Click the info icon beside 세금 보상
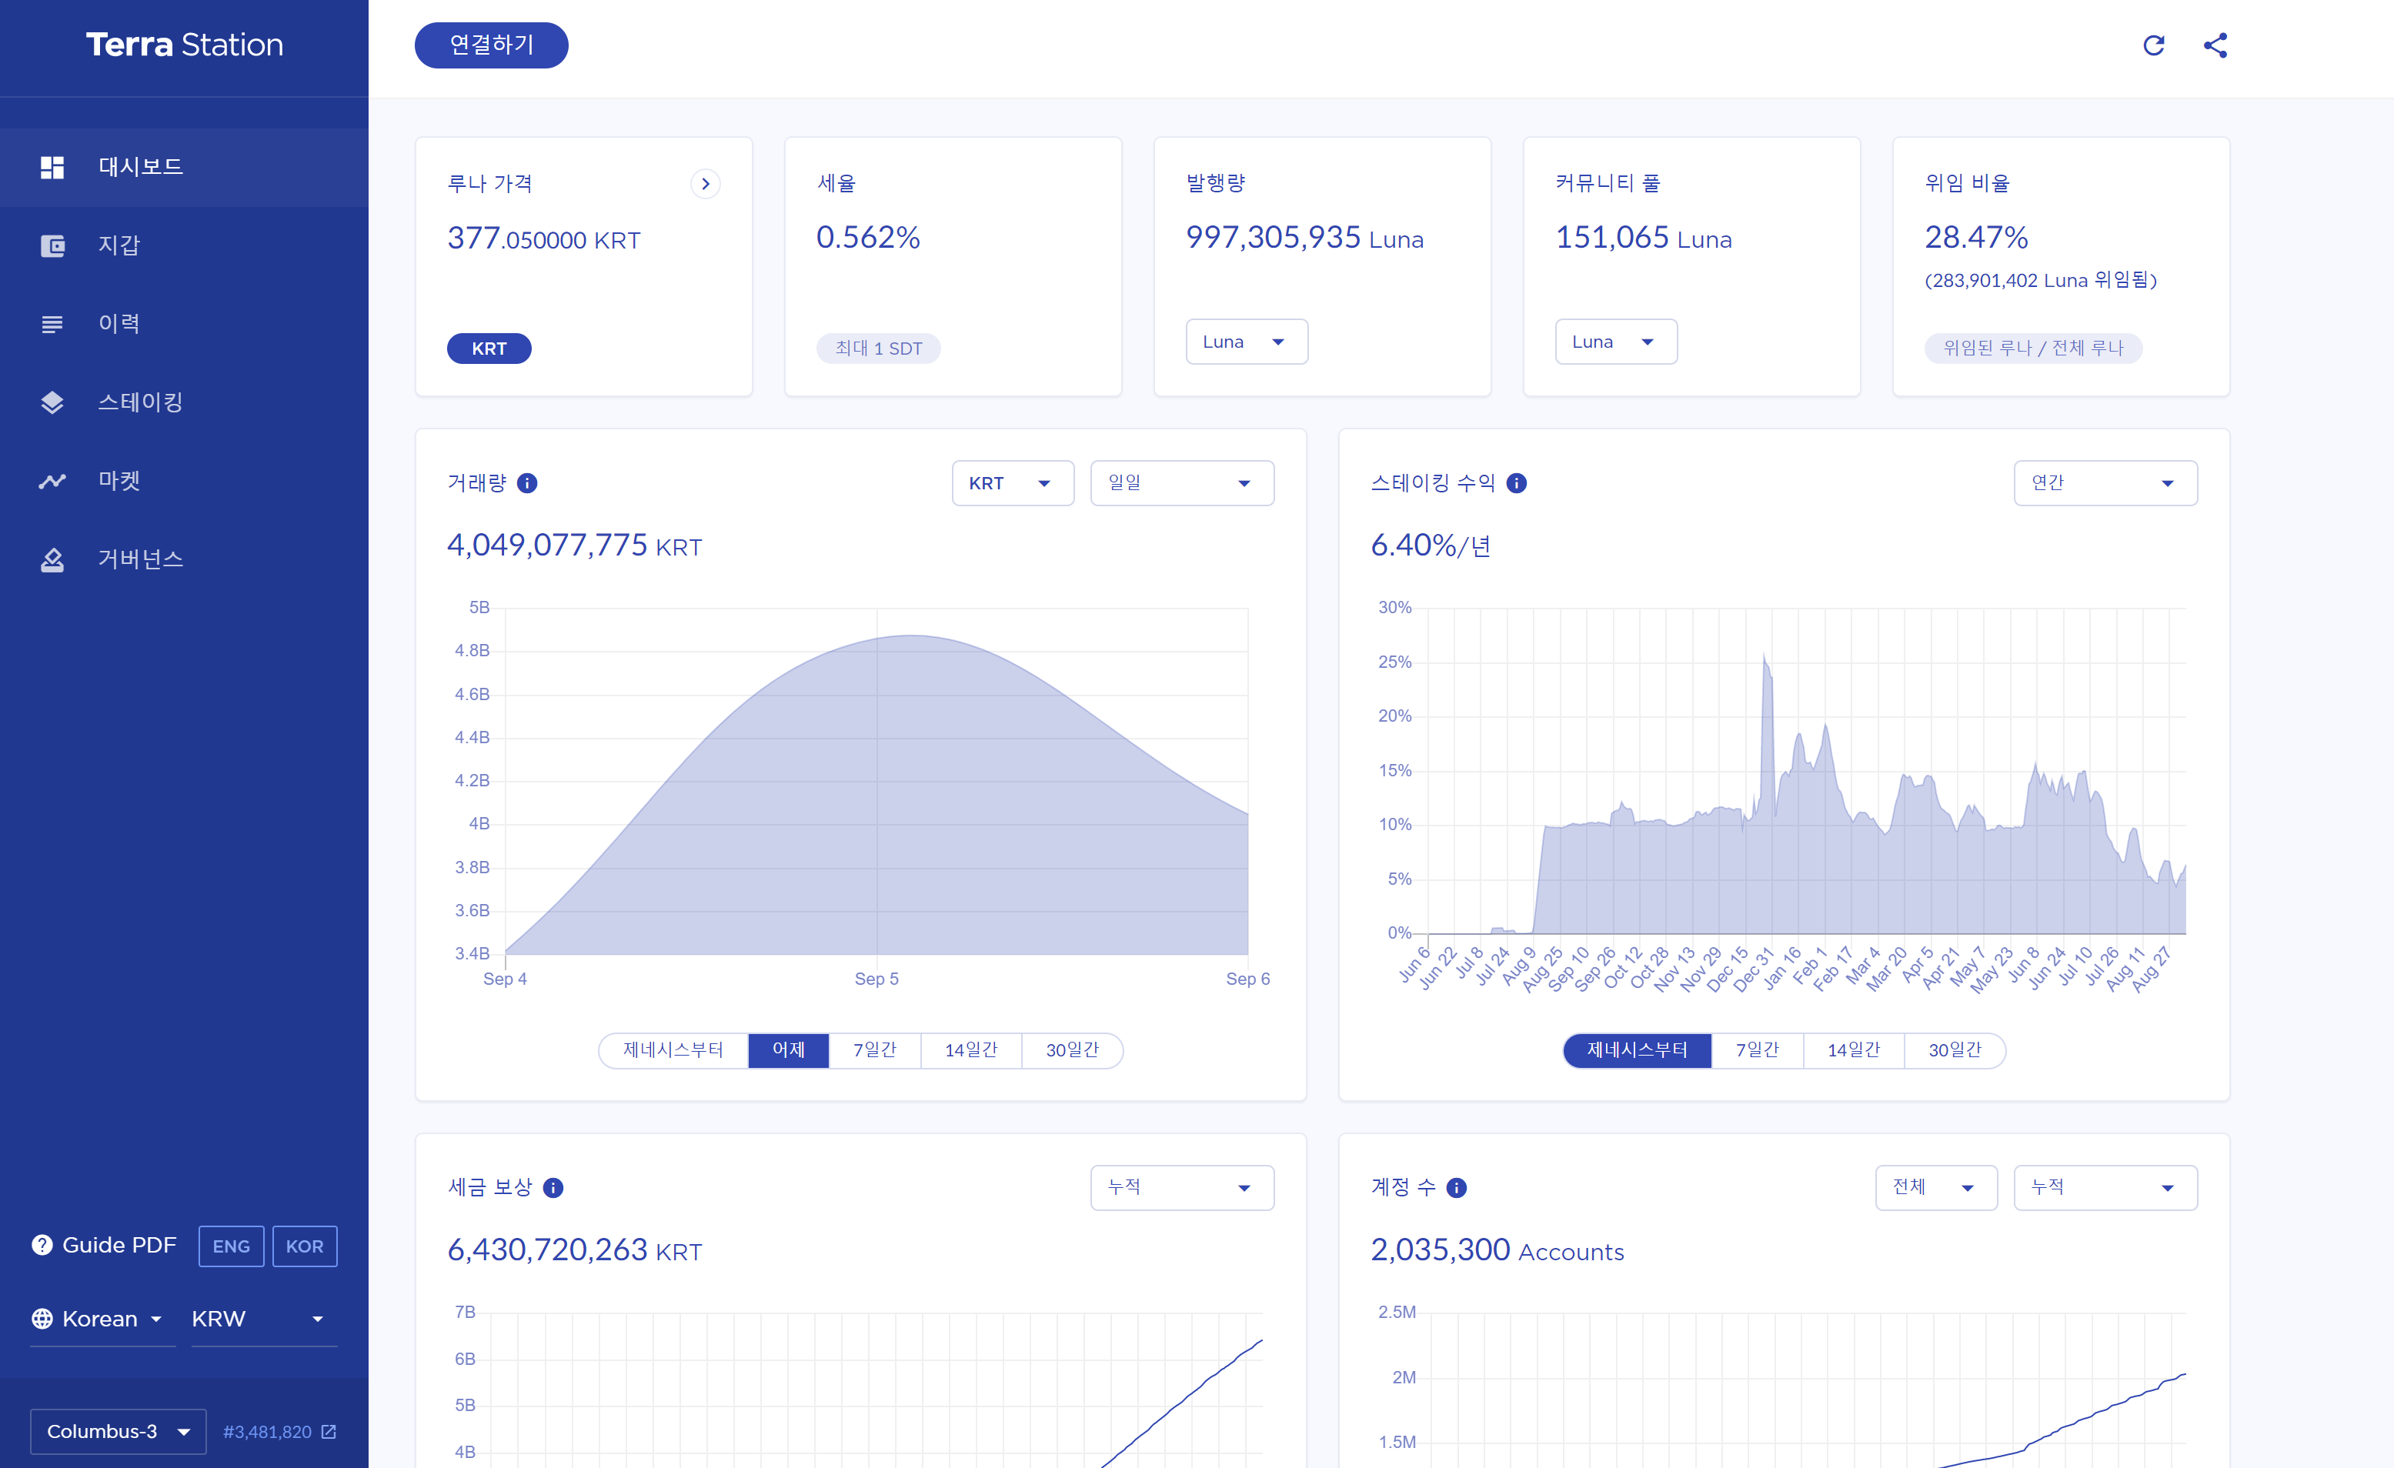 coord(553,1187)
